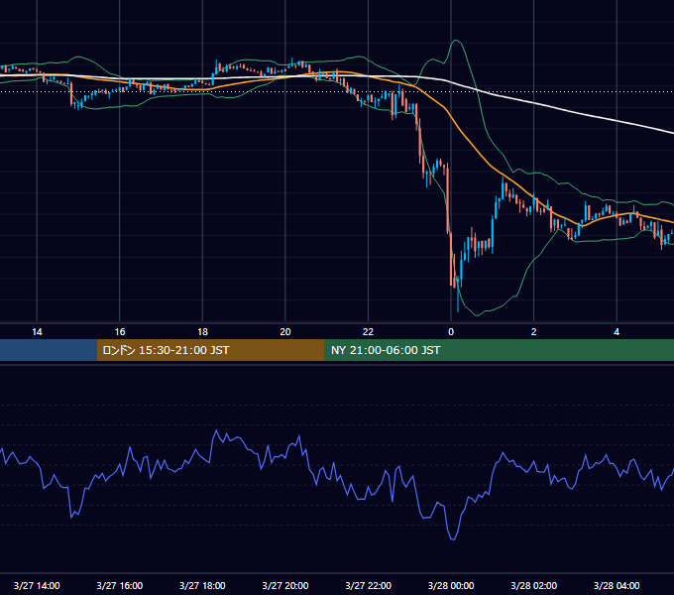Click the 3/27 16:00 time label

[120, 585]
